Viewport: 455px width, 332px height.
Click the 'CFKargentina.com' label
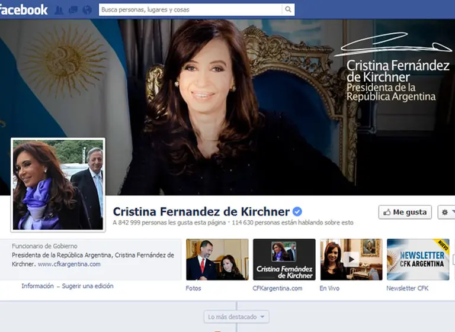tap(277, 288)
